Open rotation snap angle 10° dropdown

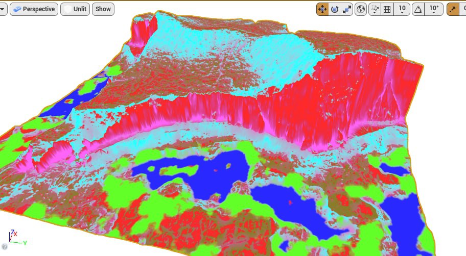click(434, 9)
